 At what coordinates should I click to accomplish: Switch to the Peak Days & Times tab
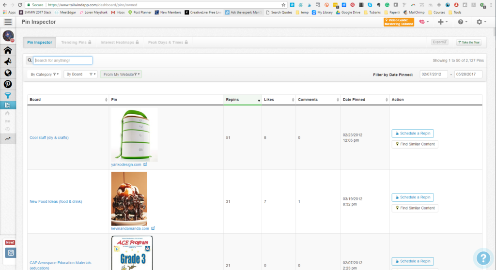(x=168, y=43)
